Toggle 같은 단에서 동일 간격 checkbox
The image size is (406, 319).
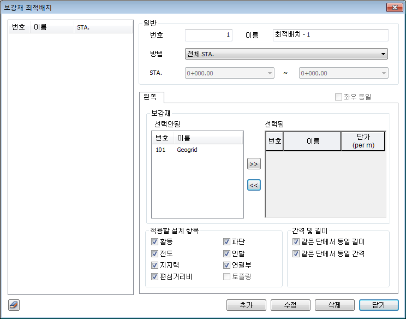[x=296, y=253]
